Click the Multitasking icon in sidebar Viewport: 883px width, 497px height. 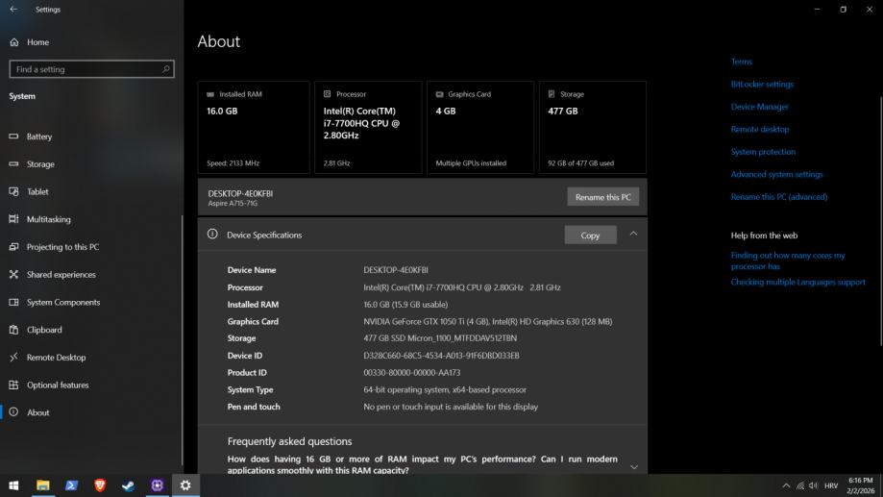(x=13, y=219)
